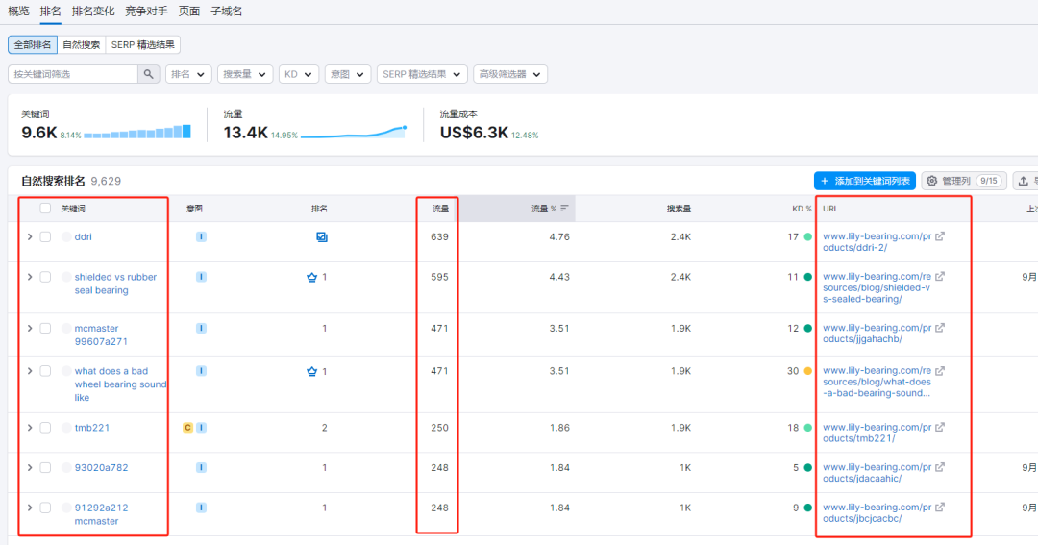Image resolution: width=1038 pixels, height=545 pixels.
Task: Check the ddri row checkbox
Action: point(45,237)
